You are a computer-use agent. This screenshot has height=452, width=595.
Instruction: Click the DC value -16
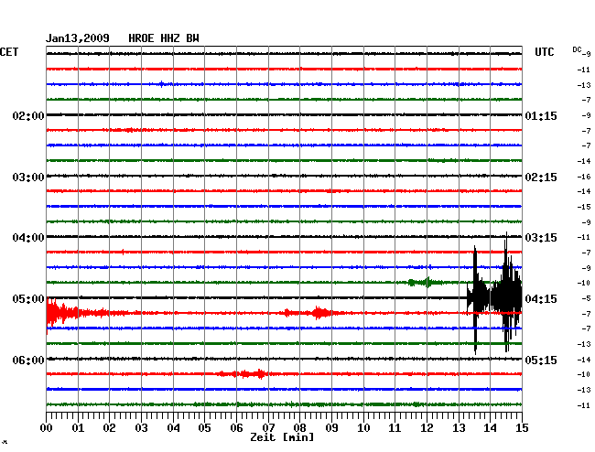point(584,177)
